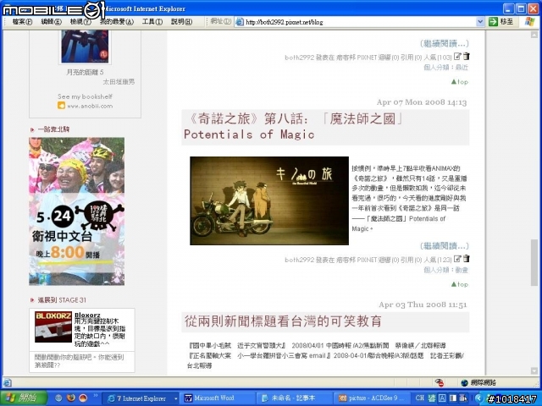Image resolution: width=542 pixels, height=406 pixels.
Task: Open the 說明(H) help menu
Action: point(181,22)
